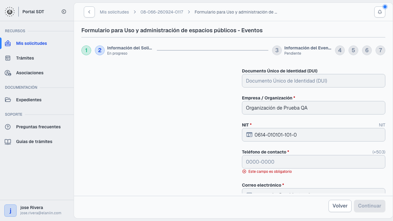Click the Guías de trámites book icon
Image resolution: width=393 pixels, height=221 pixels.
(8, 142)
